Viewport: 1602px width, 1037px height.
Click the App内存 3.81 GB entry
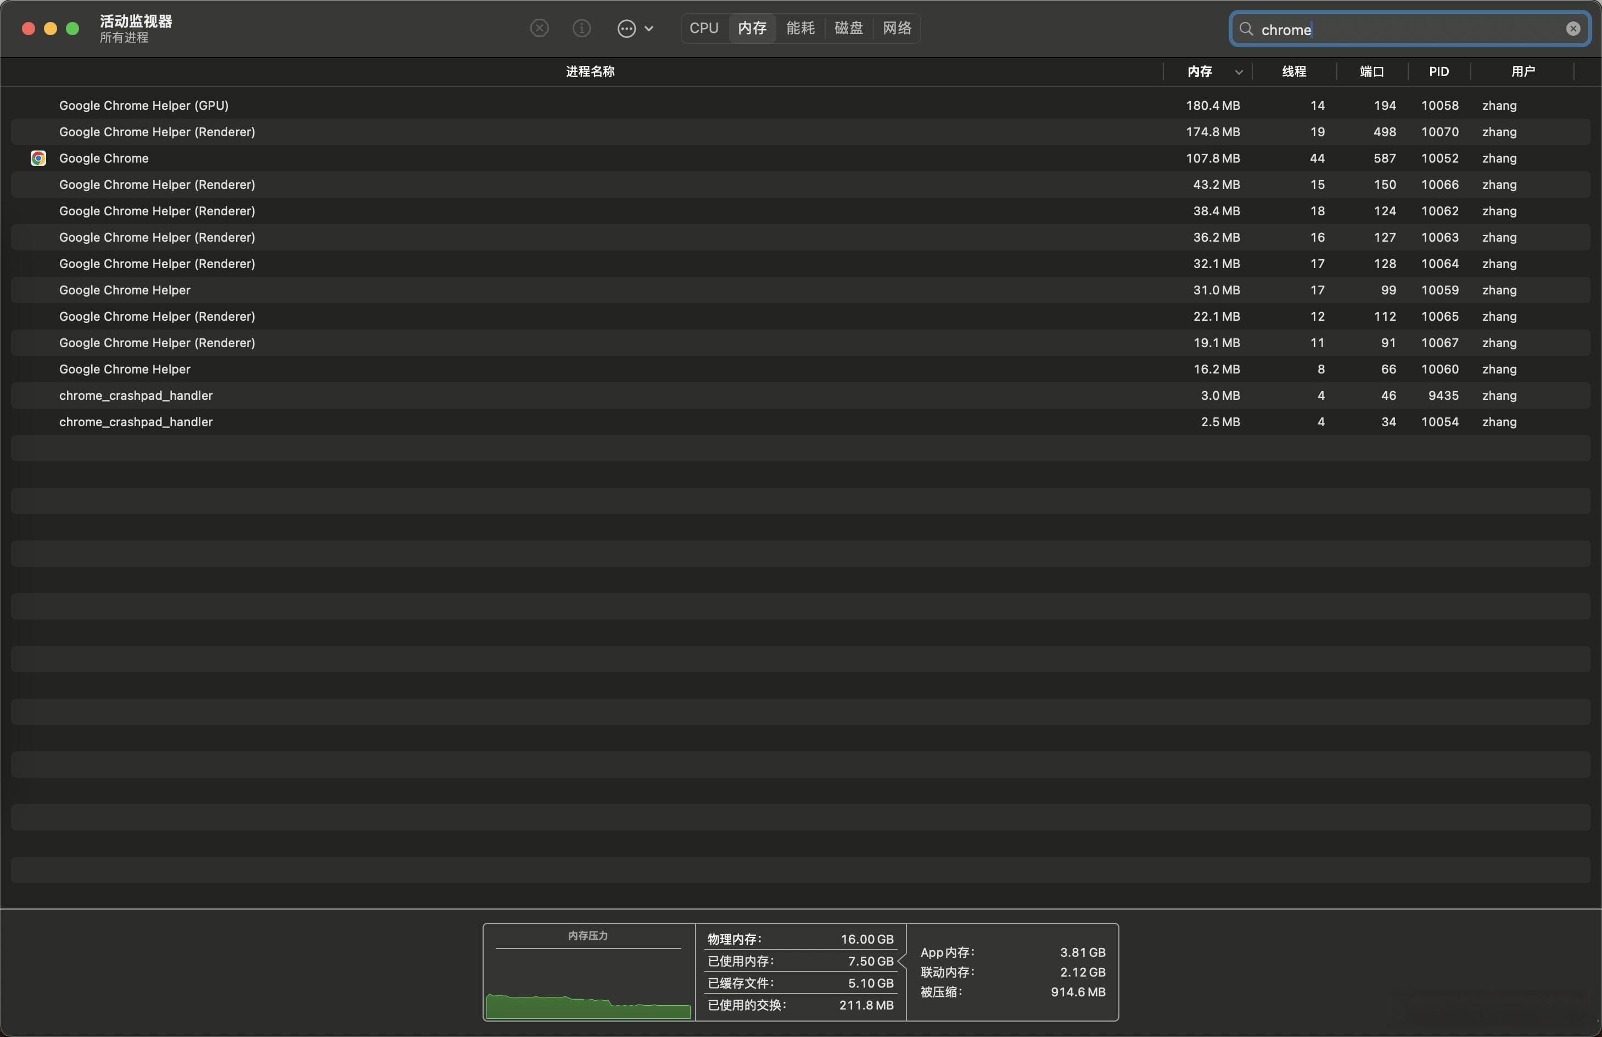(x=1013, y=952)
